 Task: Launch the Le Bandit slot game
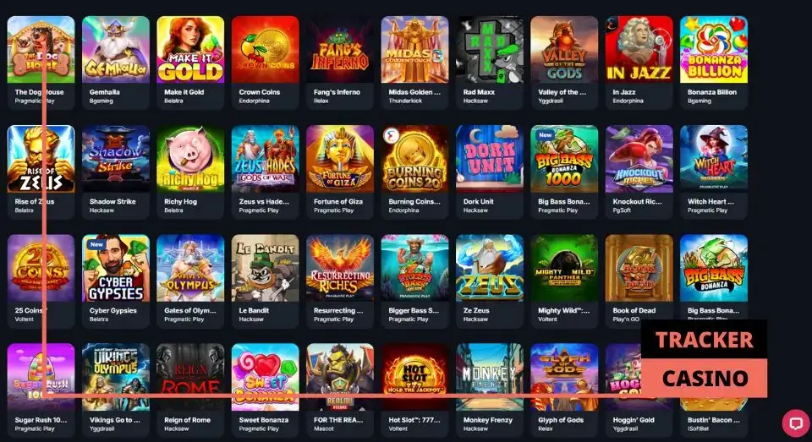point(265,268)
